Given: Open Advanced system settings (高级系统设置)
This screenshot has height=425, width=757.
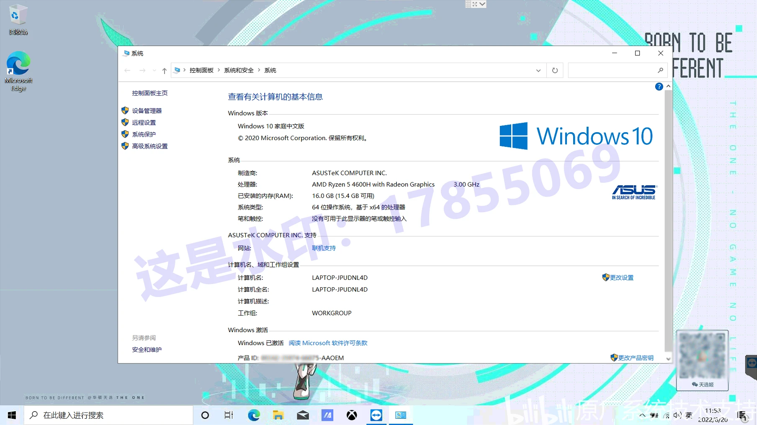Looking at the screenshot, I should click(149, 146).
